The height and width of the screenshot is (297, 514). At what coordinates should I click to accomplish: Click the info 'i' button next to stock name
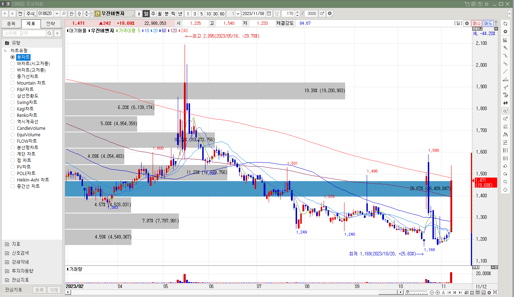(139, 14)
